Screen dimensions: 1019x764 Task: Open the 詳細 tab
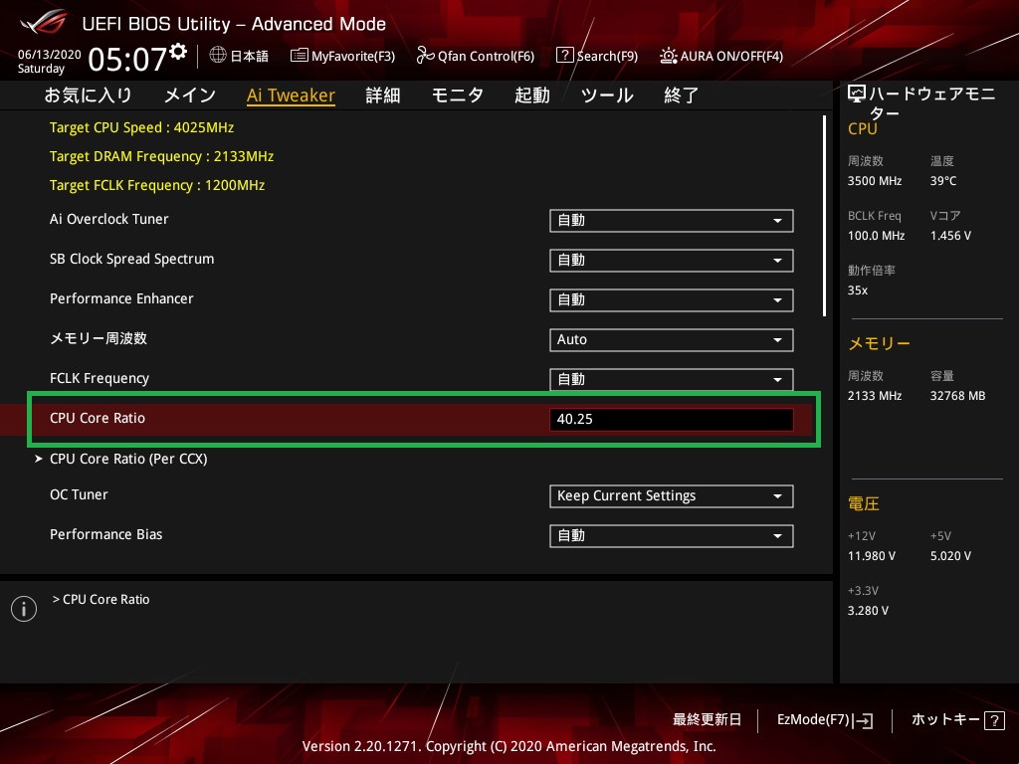tap(383, 95)
